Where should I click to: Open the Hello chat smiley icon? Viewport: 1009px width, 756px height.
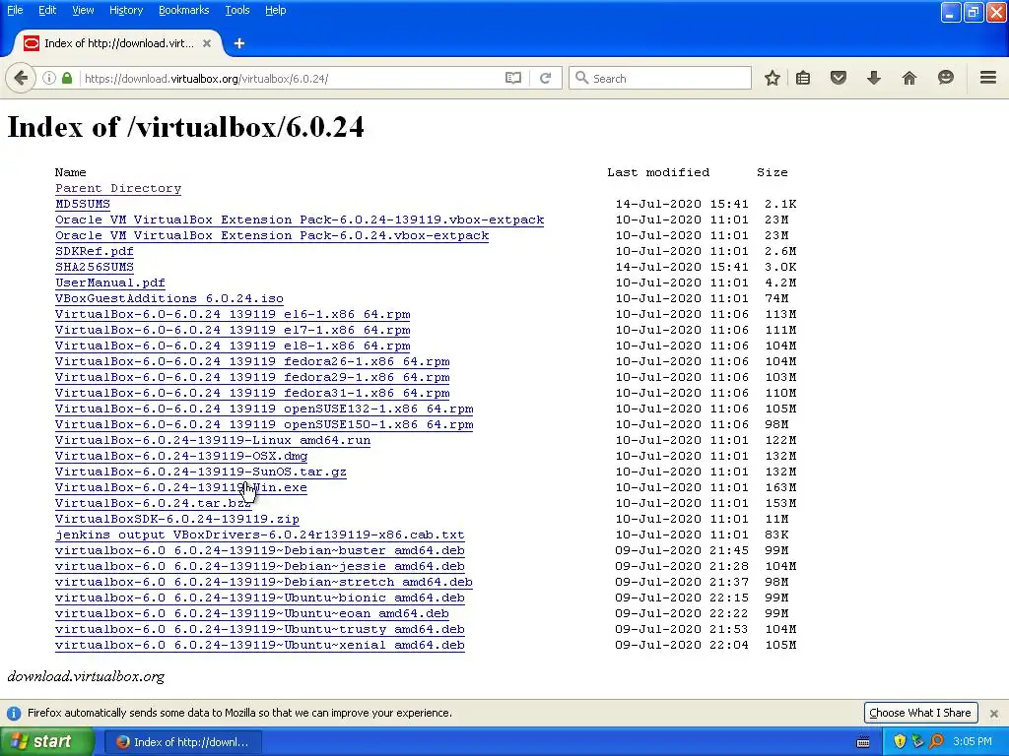945,78
